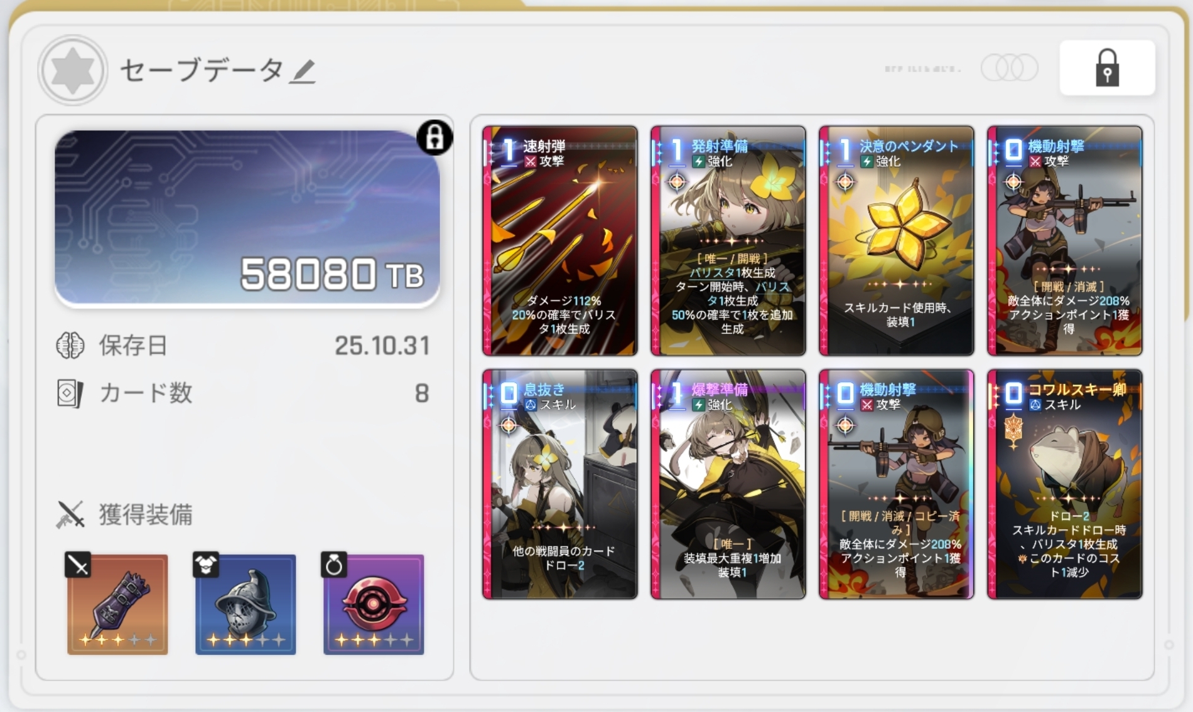Toggle the black lock badge on data banner
1193x712 pixels.
(435, 137)
